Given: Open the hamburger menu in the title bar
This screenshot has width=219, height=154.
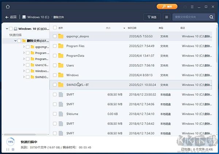Looking at the screenshot, I should pyautogui.click(x=193, y=7).
